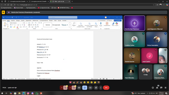This screenshot has width=169, height=95.
Task: Switch to Disposición ribbon tab
Action: tap(29, 21)
